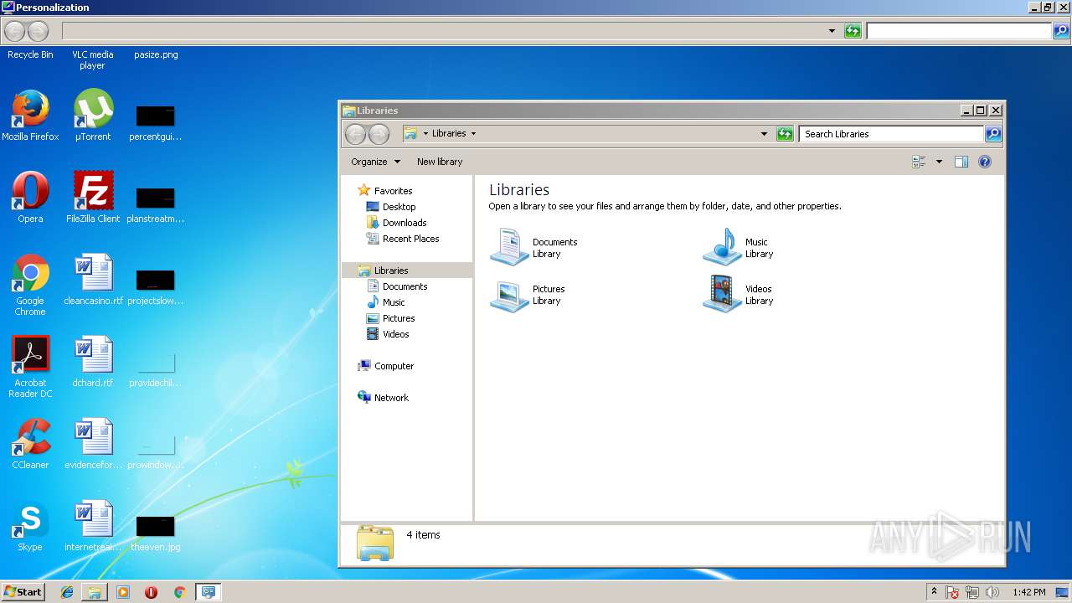This screenshot has height=603, width=1072.
Task: Open the Pictures library icon
Action: click(509, 295)
